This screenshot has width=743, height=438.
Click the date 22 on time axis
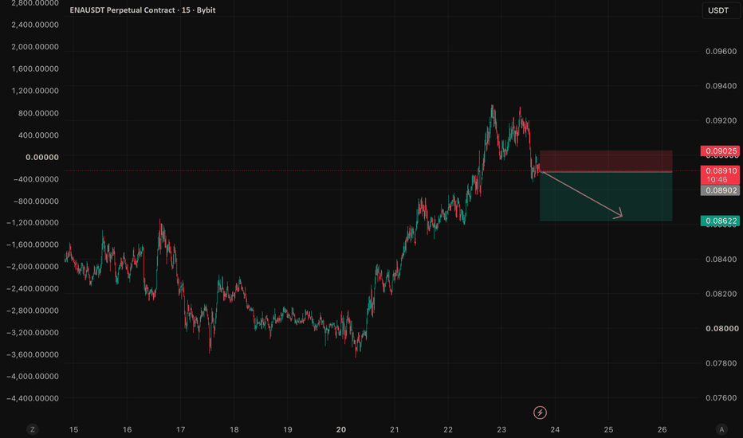pyautogui.click(x=448, y=429)
